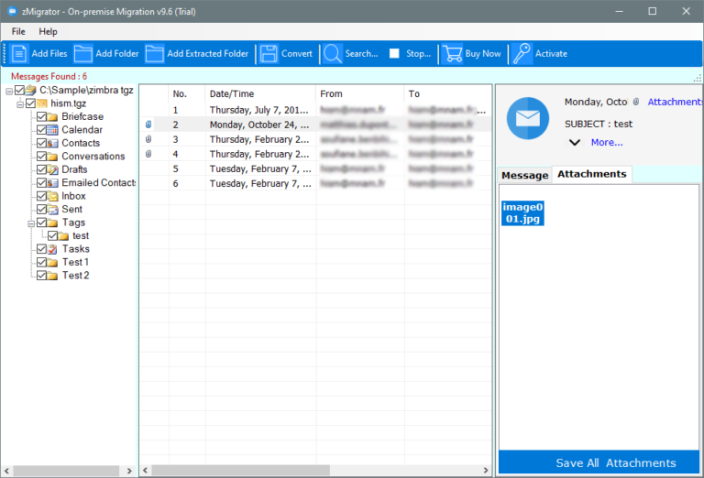Click the Add Files toolbar icon
Image resolution: width=704 pixels, height=478 pixels.
[x=19, y=53]
